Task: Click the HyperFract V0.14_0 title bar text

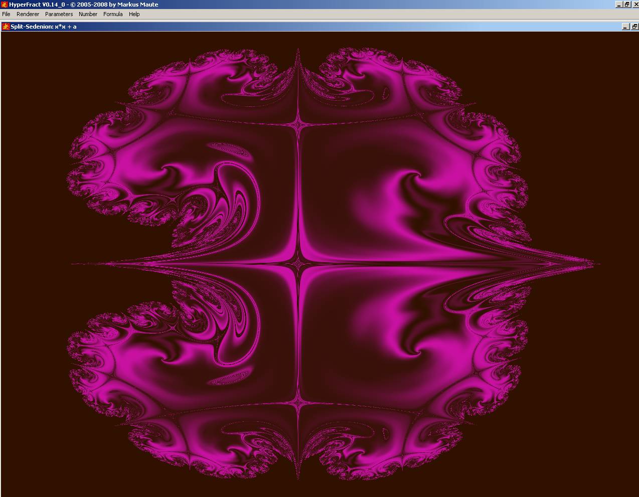Action: [83, 5]
